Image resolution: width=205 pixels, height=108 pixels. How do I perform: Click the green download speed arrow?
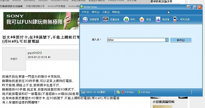[x=139, y=92]
